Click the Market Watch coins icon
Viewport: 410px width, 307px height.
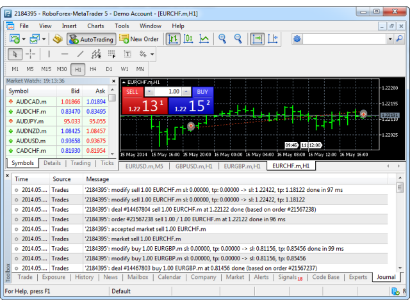point(58,39)
